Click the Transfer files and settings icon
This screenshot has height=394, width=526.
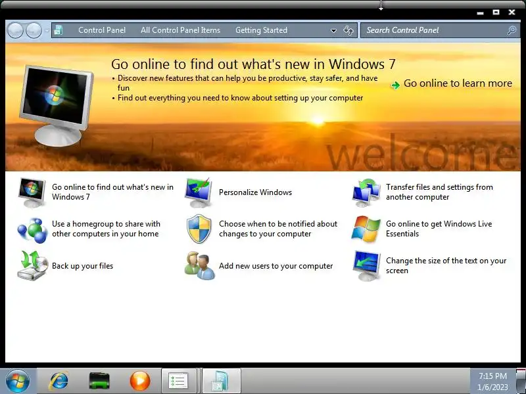(366, 192)
